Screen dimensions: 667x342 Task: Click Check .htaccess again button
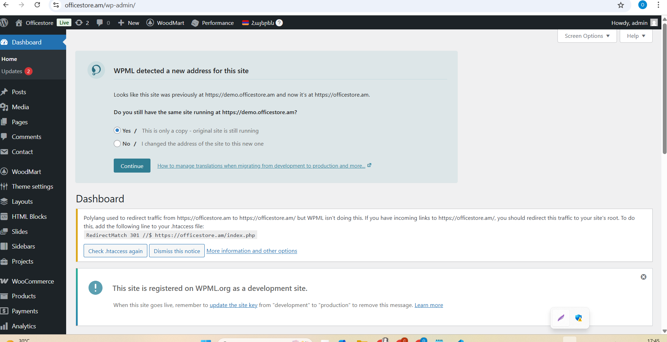coord(115,251)
